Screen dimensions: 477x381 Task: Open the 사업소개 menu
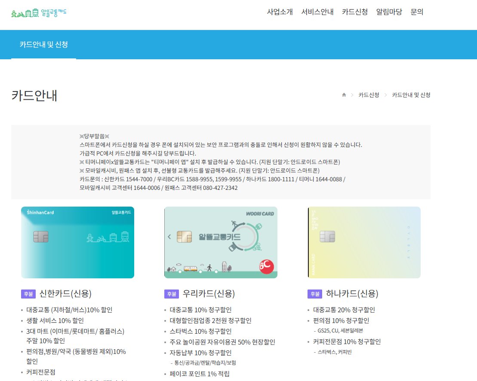click(x=280, y=12)
